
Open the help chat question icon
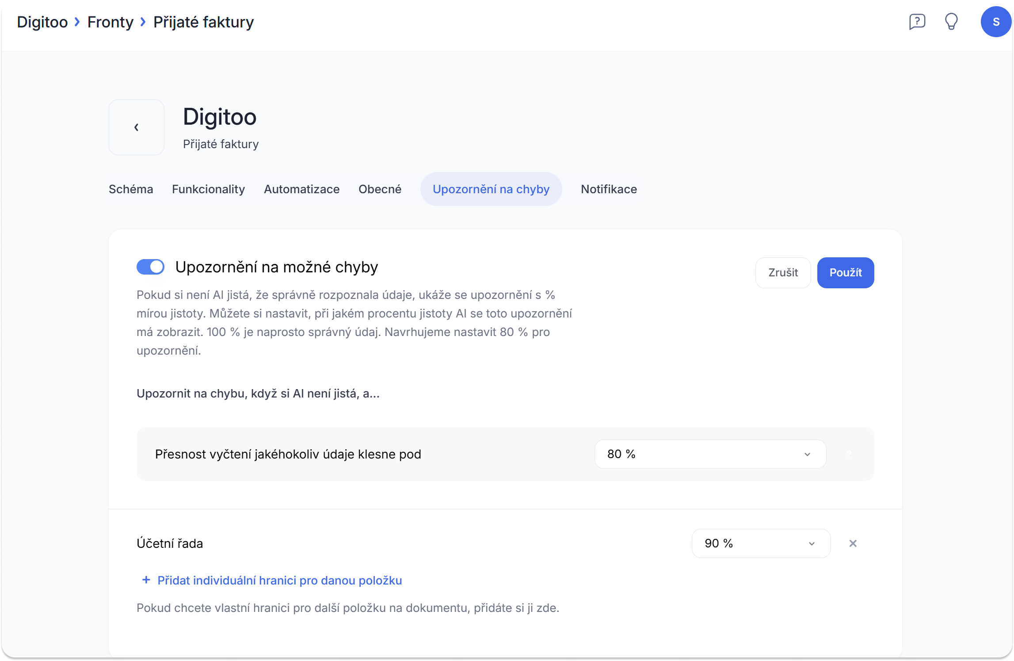pos(917,22)
